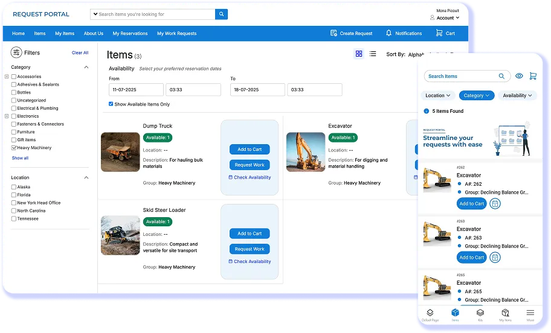Viewport: 551px width, 333px height.
Task: Click the magnifier search button in header
Action: [221, 14]
